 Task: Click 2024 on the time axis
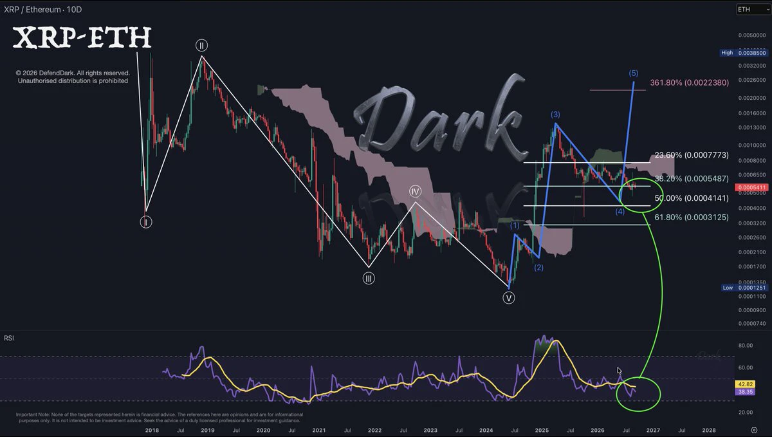pos(487,429)
